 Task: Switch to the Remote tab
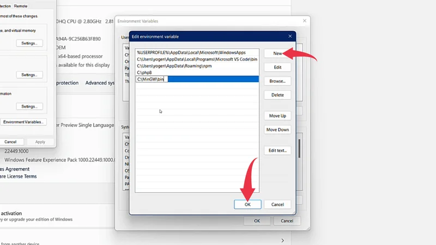[x=21, y=5]
